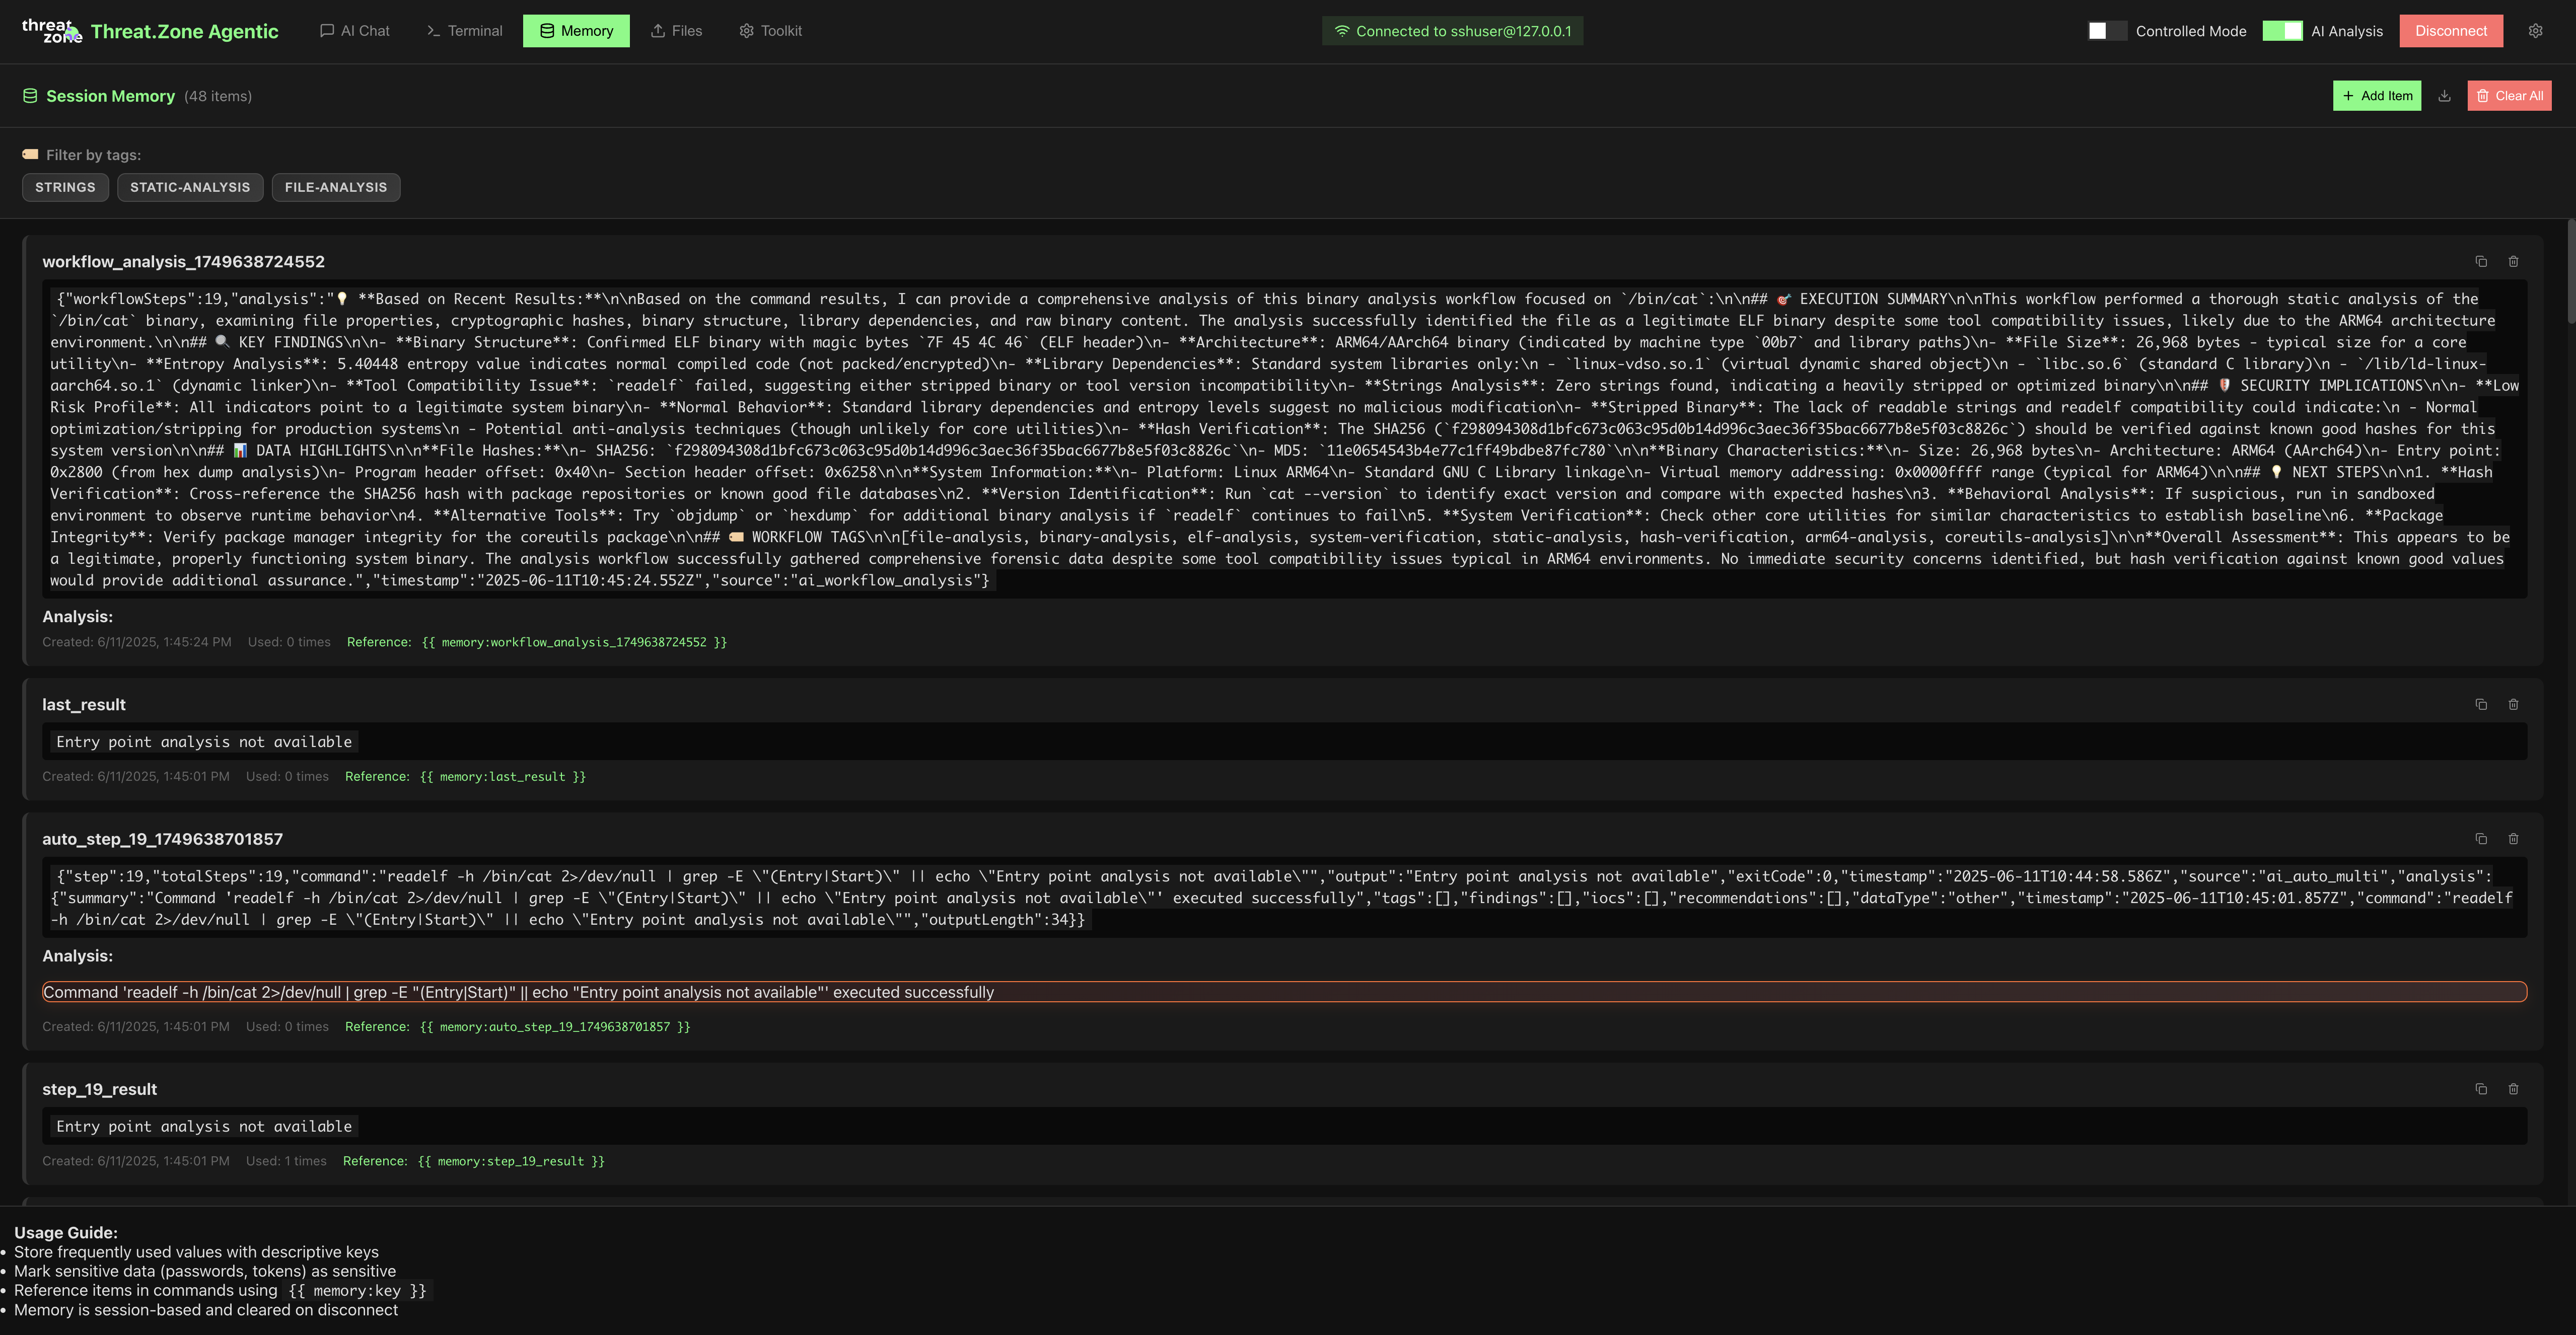The image size is (2576, 1335).
Task: Copy the last_result memory item
Action: coord(2481,705)
